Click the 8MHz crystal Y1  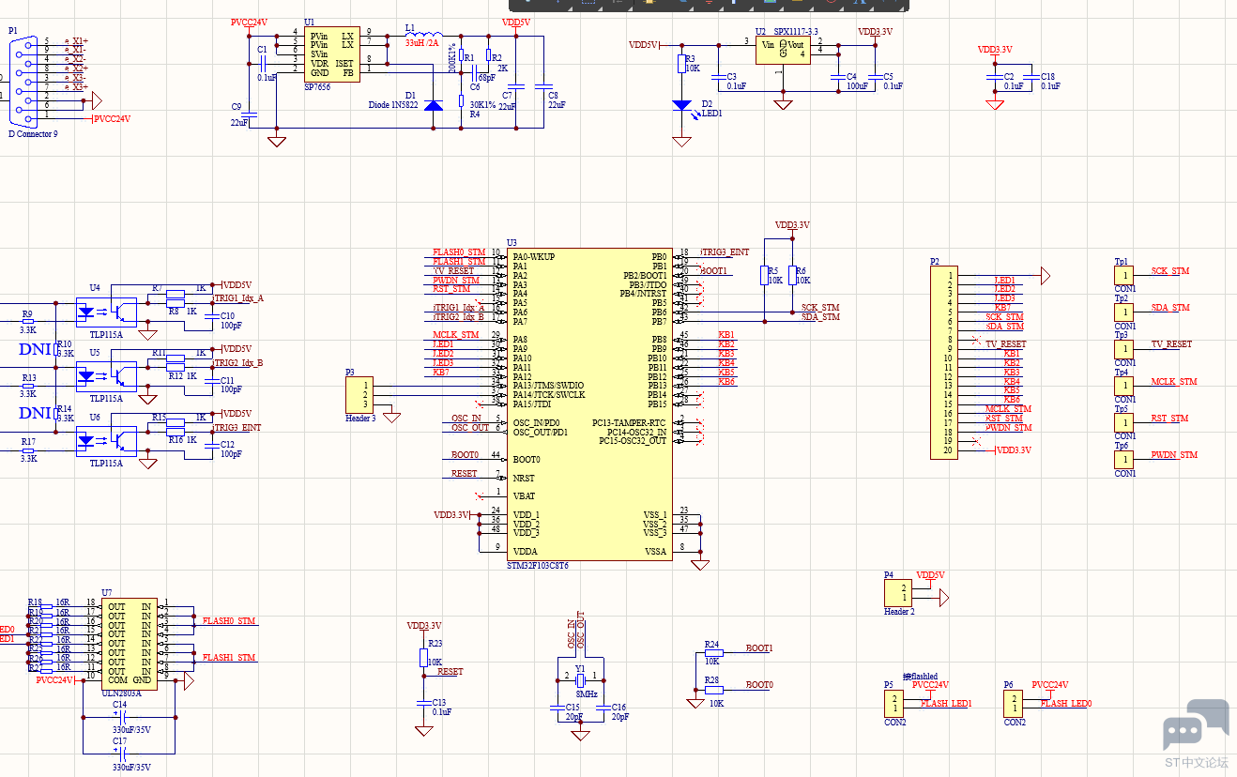click(x=580, y=679)
